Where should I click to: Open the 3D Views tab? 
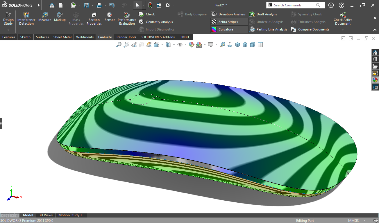click(x=46, y=215)
